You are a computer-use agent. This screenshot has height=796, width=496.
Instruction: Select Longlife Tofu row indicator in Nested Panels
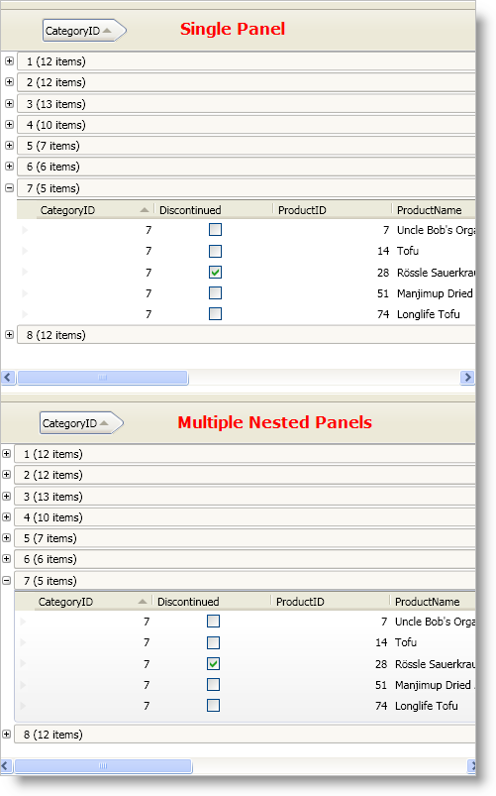[x=24, y=705]
